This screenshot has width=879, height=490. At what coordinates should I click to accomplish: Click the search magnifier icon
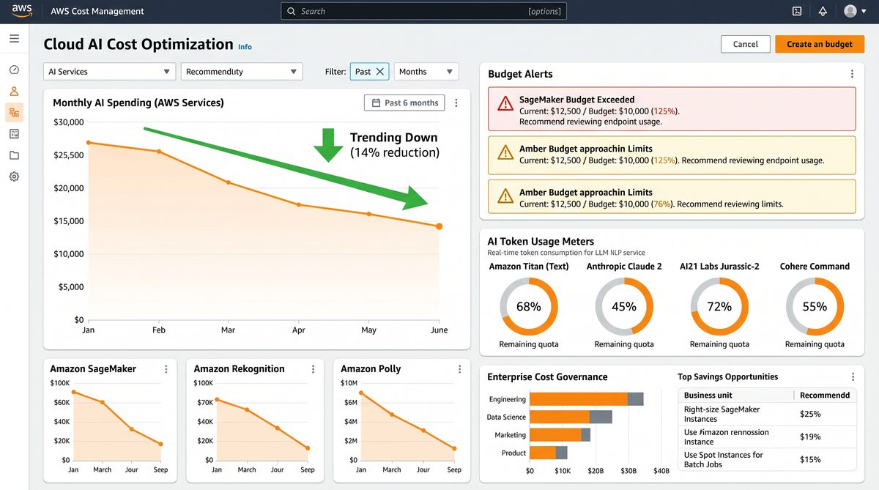(x=292, y=11)
